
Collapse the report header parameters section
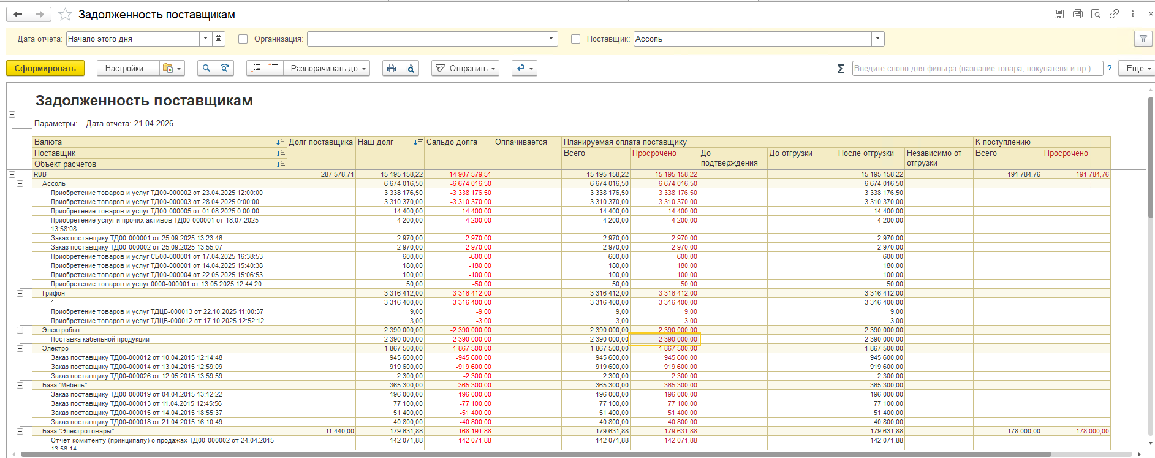[12, 114]
